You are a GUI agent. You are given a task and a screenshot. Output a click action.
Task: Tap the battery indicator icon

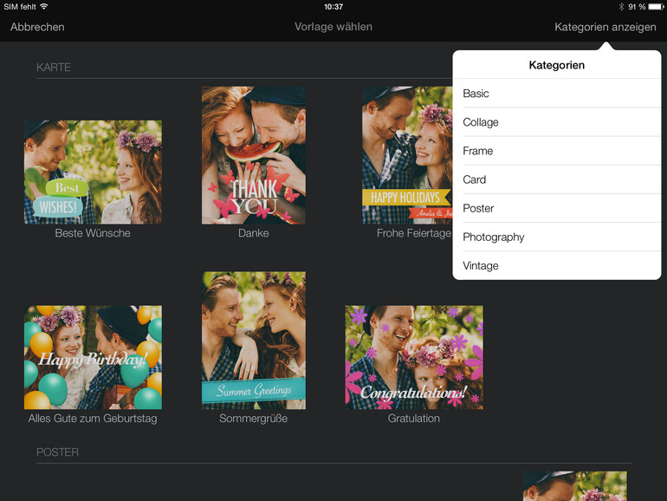click(656, 7)
